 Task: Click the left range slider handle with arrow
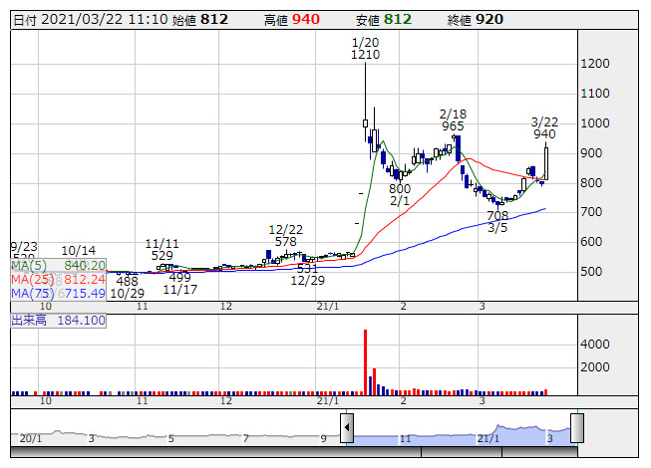click(x=347, y=428)
